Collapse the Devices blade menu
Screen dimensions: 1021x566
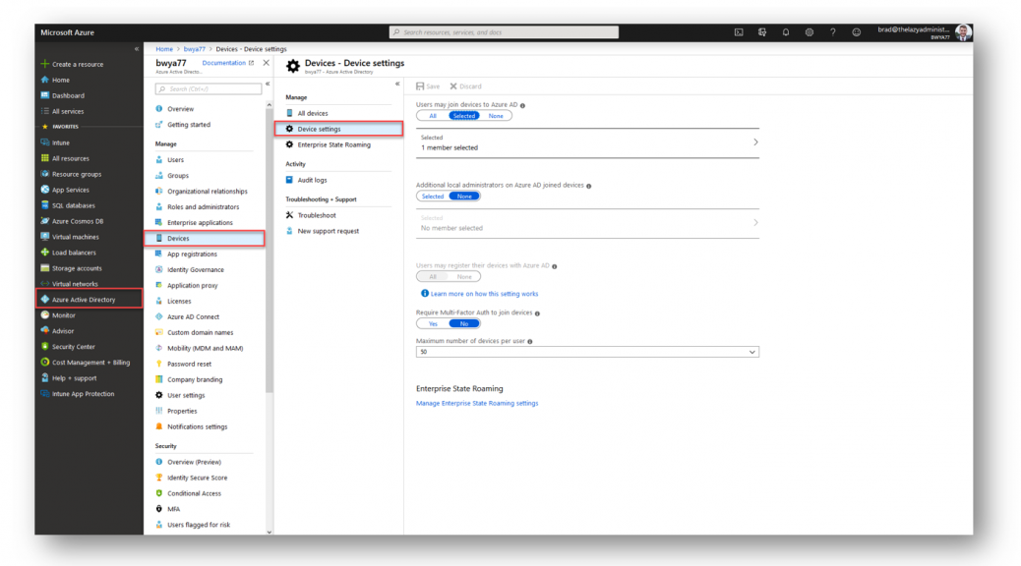click(397, 84)
